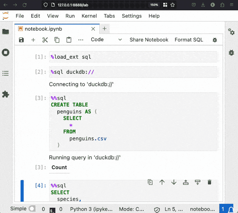The width and height of the screenshot is (238, 213).
Task: Open the View menu
Action: click(x=53, y=16)
